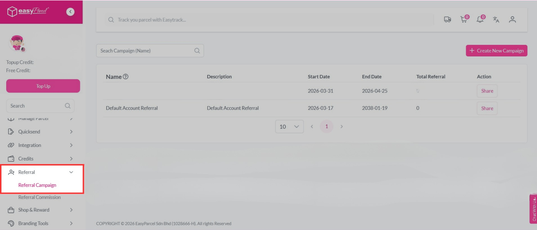This screenshot has height=230, width=537.
Task: Open the Referral Commission submenu
Action: click(39, 197)
